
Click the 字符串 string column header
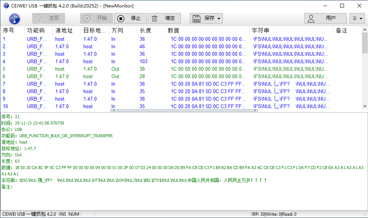[260, 31]
